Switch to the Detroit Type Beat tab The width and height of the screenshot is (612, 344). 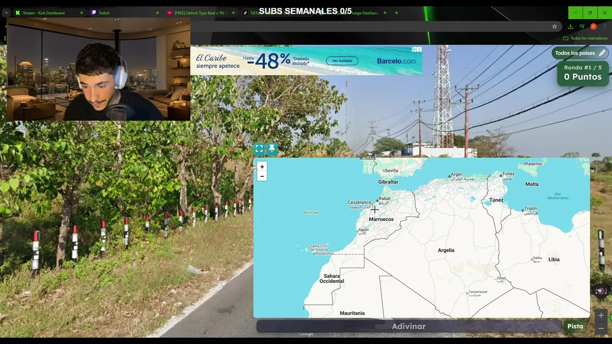click(200, 13)
